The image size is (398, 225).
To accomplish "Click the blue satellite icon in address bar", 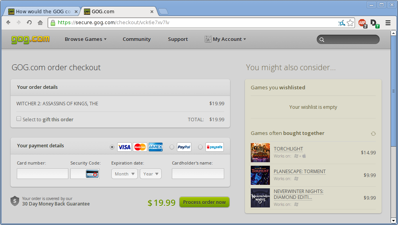I will [x=342, y=23].
